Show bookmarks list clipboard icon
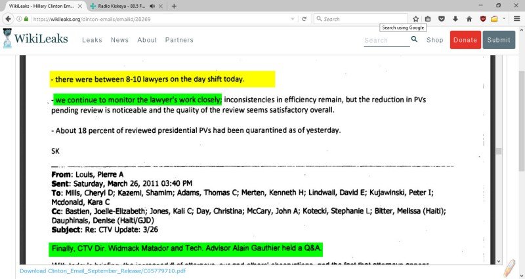 point(428,19)
